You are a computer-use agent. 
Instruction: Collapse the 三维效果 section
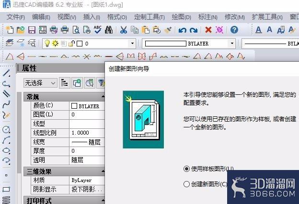(x=103, y=171)
